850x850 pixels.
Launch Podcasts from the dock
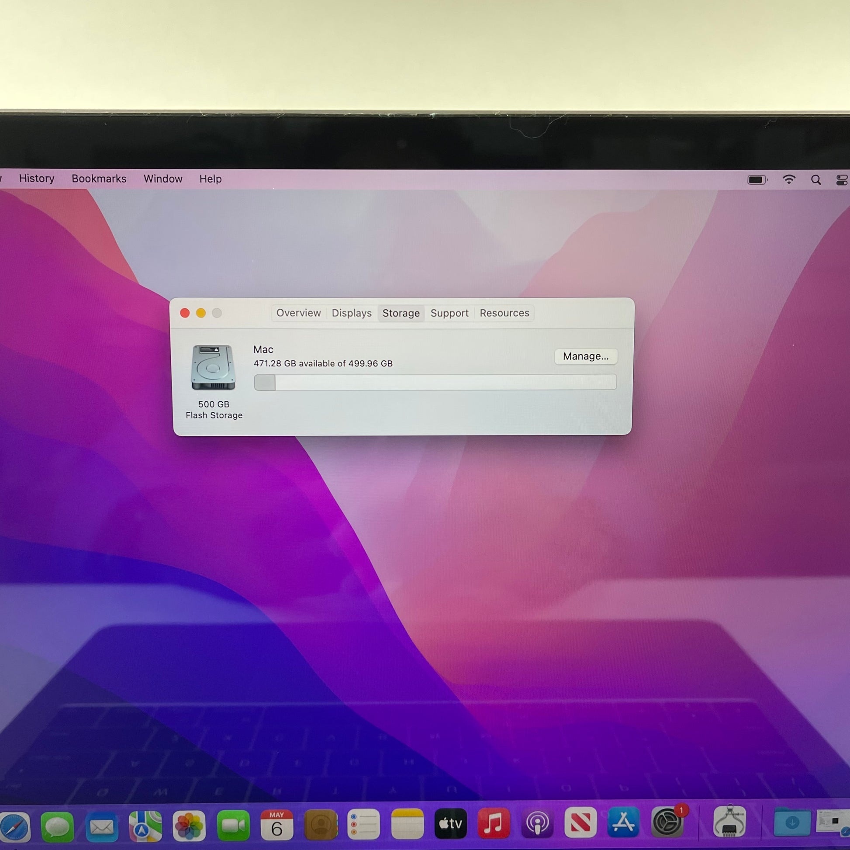(537, 824)
